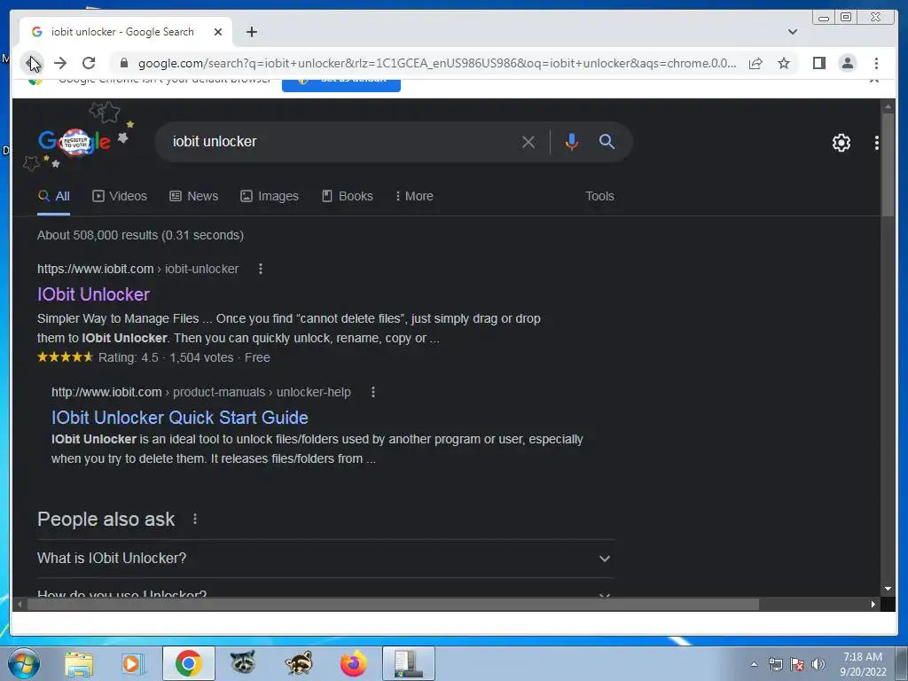This screenshot has height=681, width=908.
Task: Click the Google doodle logo
Action: pyautogui.click(x=74, y=141)
